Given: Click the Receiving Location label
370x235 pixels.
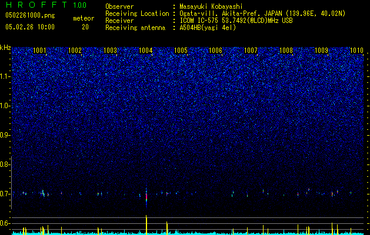Looking at the screenshot, I should pyautogui.click(x=137, y=14).
